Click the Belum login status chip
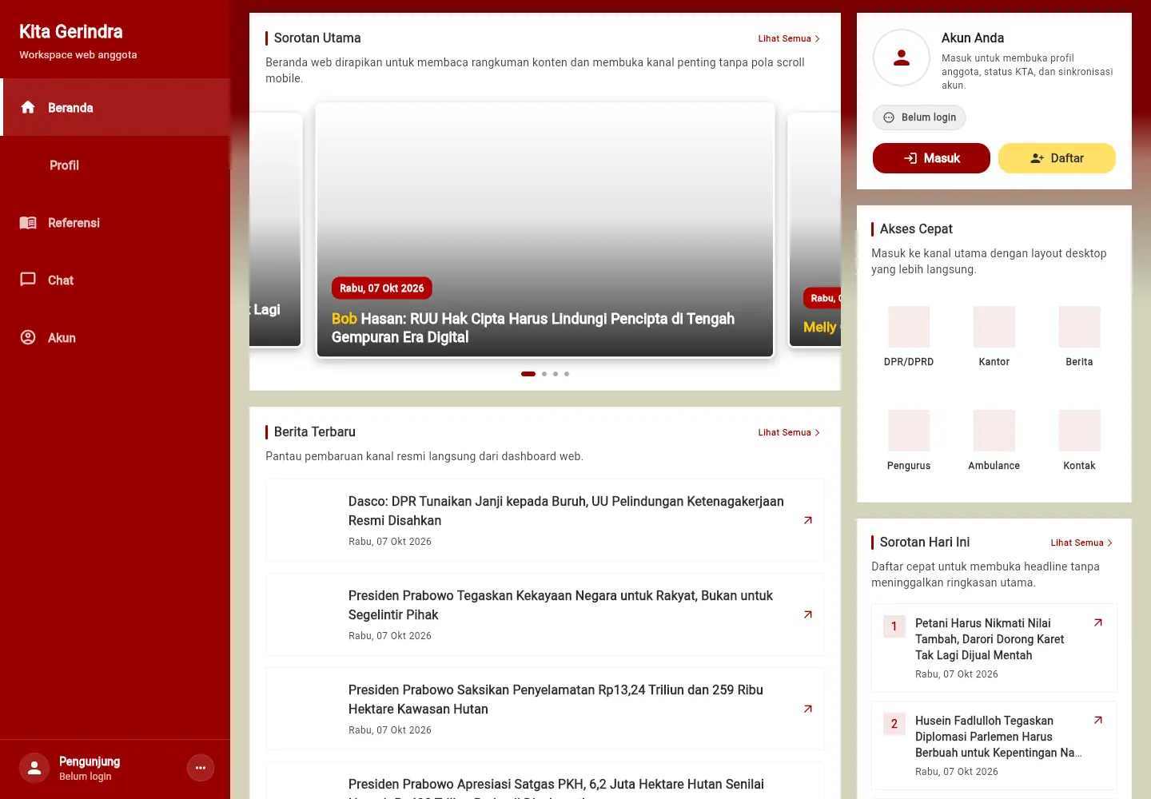The height and width of the screenshot is (799, 1151). click(919, 117)
